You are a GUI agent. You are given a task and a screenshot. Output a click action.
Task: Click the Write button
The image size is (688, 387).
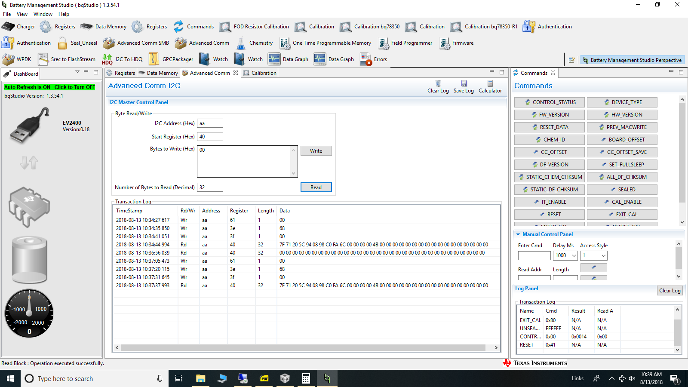coord(316,151)
